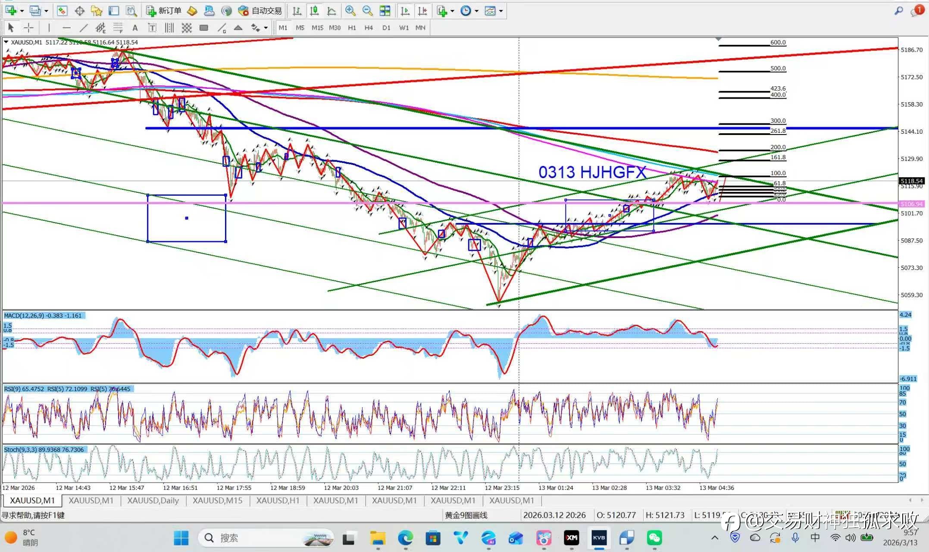
Task: Open the periodicity clock dropdown arrow
Action: point(476,11)
